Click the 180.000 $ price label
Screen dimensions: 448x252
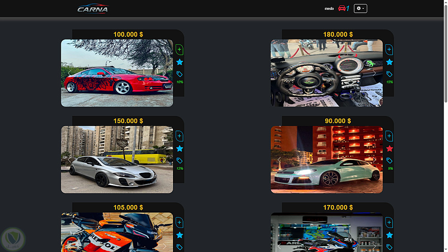click(x=338, y=34)
